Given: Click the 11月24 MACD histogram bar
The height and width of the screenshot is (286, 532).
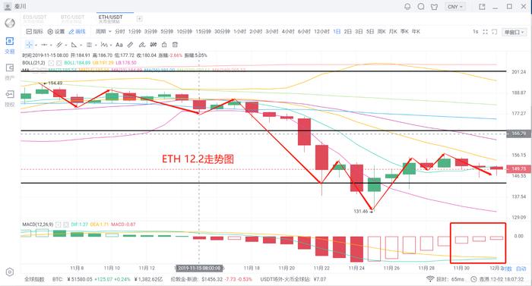Looking at the screenshot, I should [x=356, y=249].
